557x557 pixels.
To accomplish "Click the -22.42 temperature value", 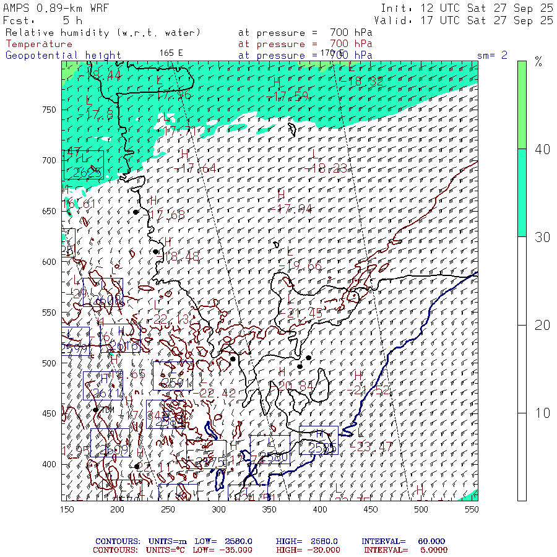I will pyautogui.click(x=214, y=392).
